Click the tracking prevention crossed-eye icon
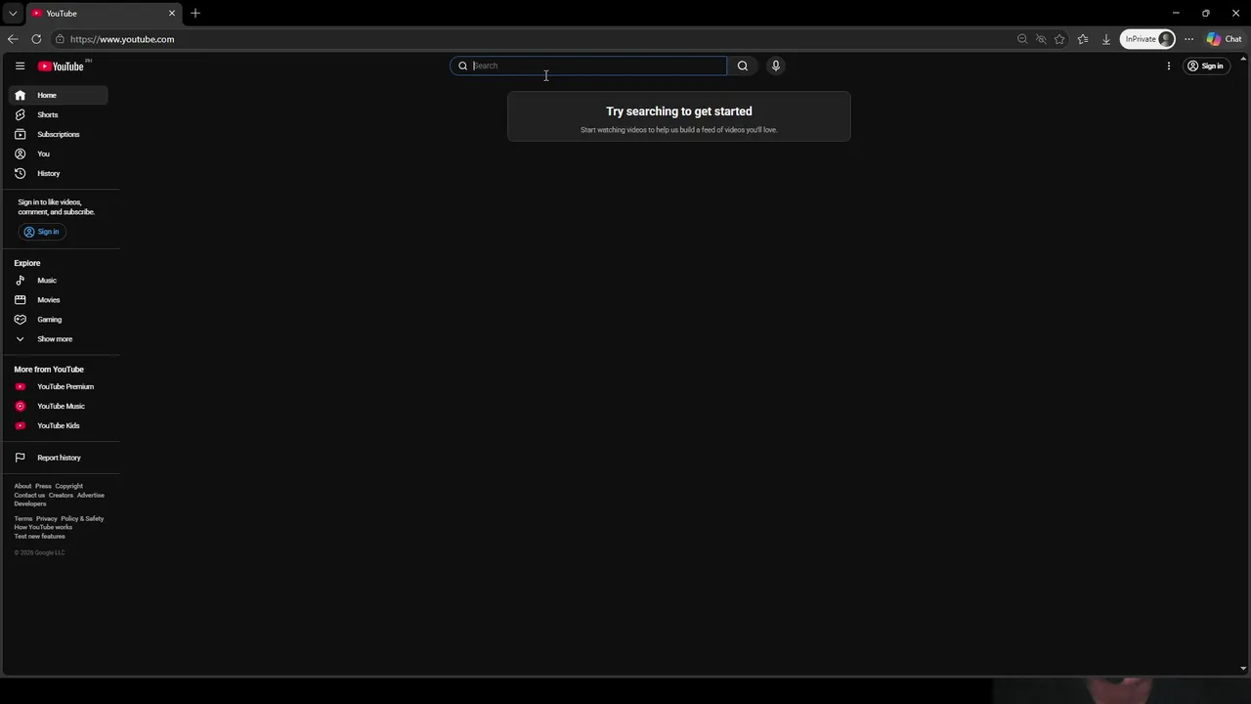Viewport: 1251px width, 704px height. coord(1041,39)
